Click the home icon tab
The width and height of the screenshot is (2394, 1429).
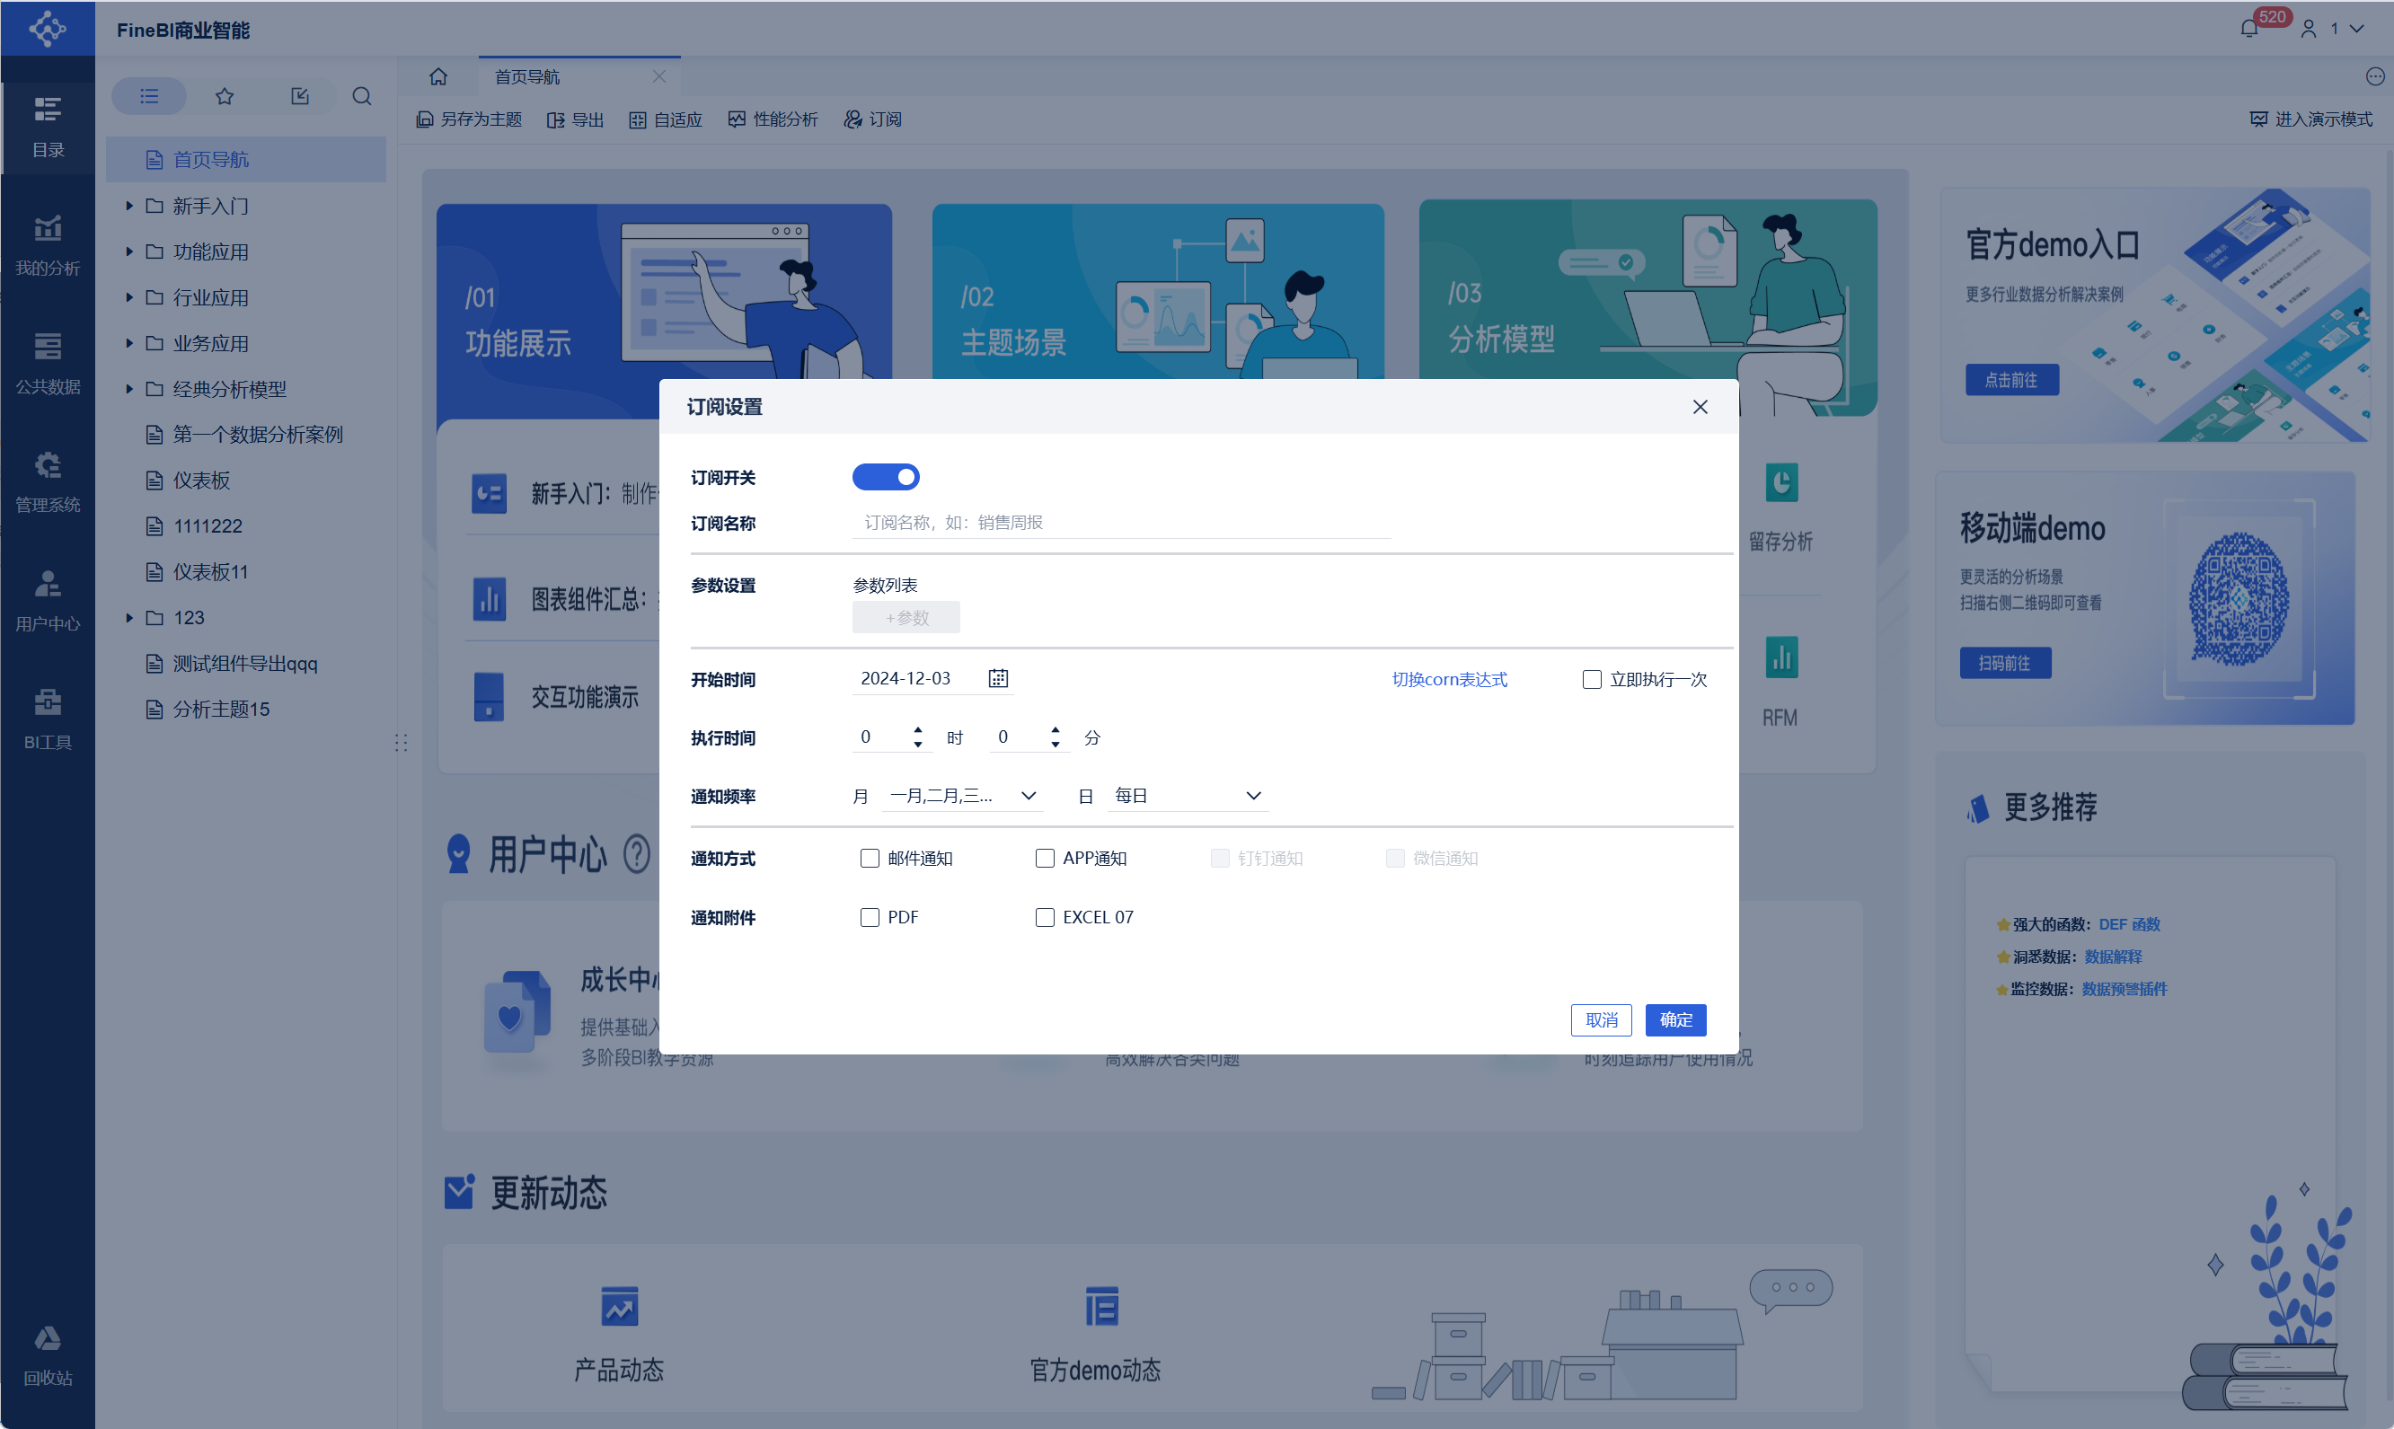tap(438, 76)
